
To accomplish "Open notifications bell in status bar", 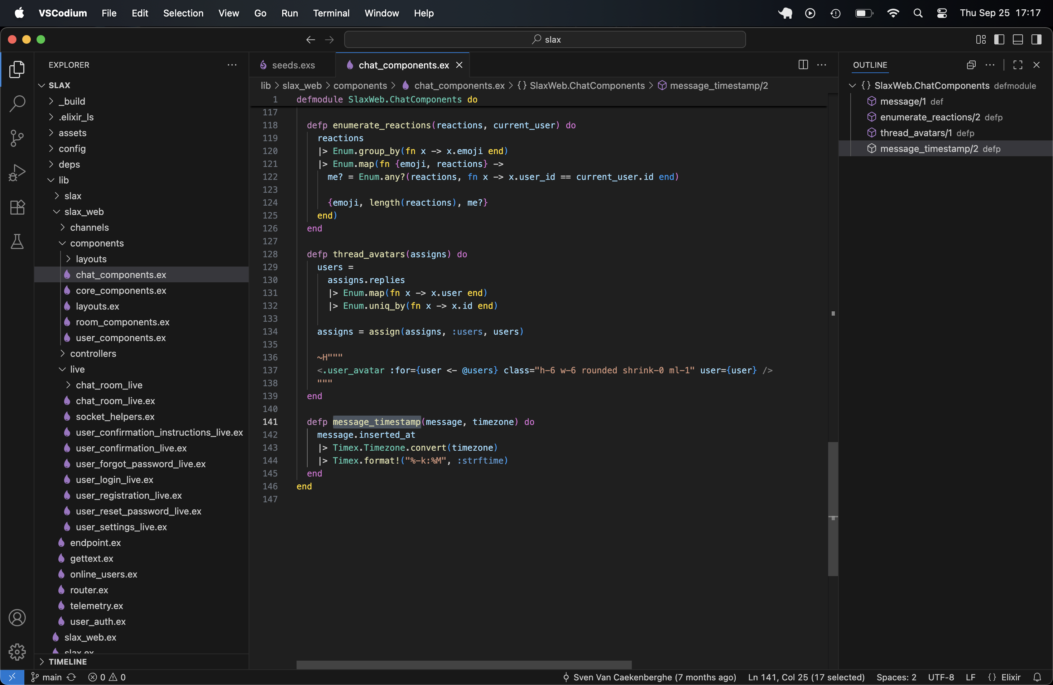I will tap(1037, 677).
